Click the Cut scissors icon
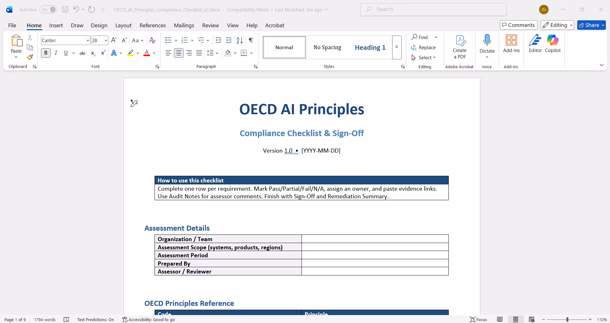 pos(30,37)
